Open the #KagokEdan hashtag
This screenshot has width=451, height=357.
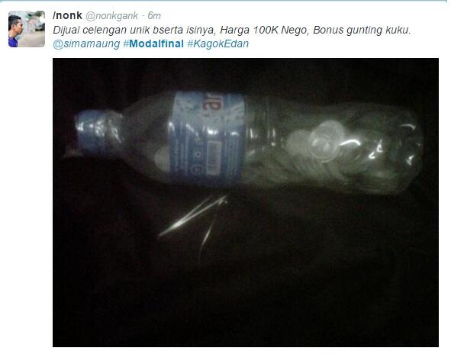217,43
